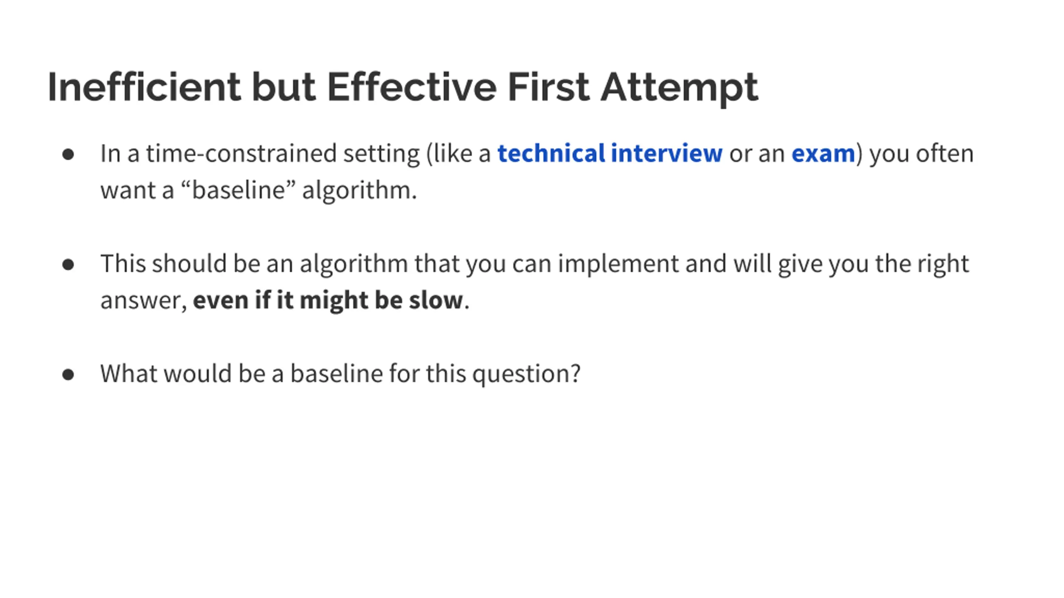Click the word 'question?' in the last bullet
1064x598 pixels.
click(527, 375)
